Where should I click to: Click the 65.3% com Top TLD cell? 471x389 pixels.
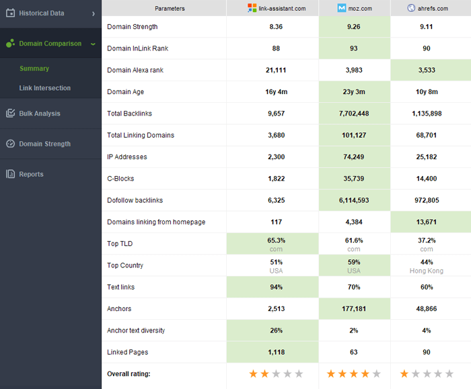273,243
